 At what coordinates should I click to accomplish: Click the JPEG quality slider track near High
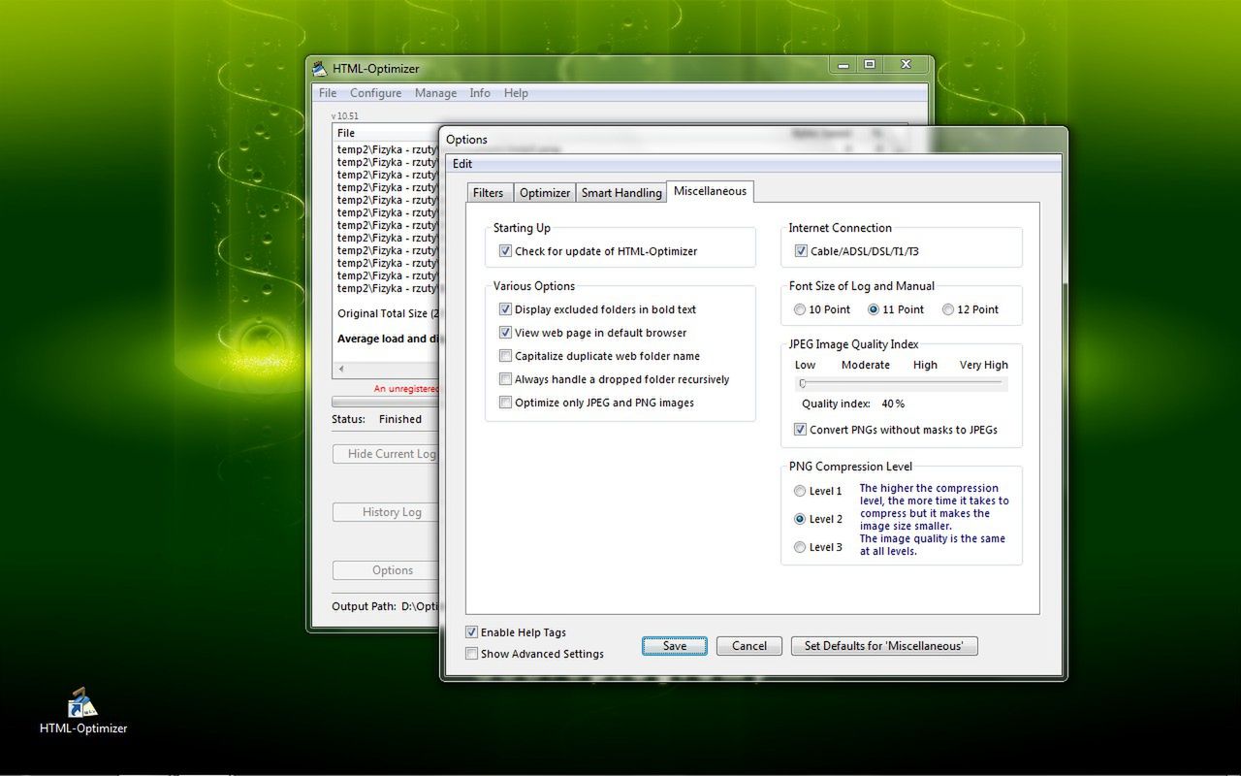tap(926, 384)
